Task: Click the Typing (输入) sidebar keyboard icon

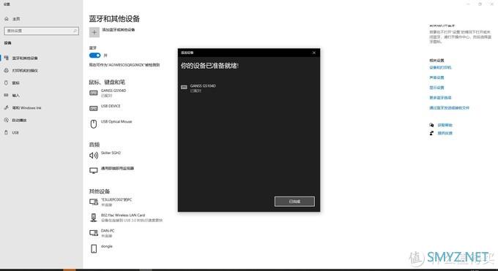Action: click(7, 95)
